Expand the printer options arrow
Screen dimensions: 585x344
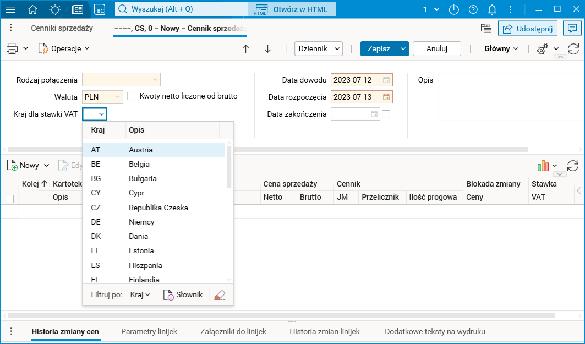26,48
